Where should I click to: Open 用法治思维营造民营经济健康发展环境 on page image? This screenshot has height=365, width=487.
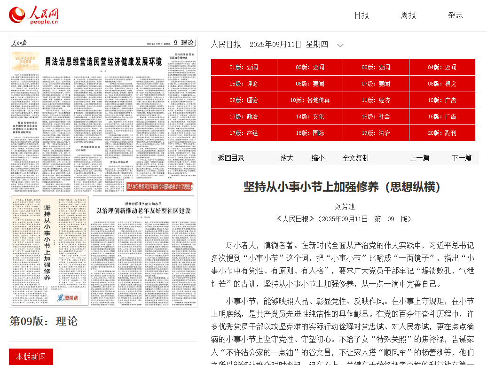pos(103,62)
